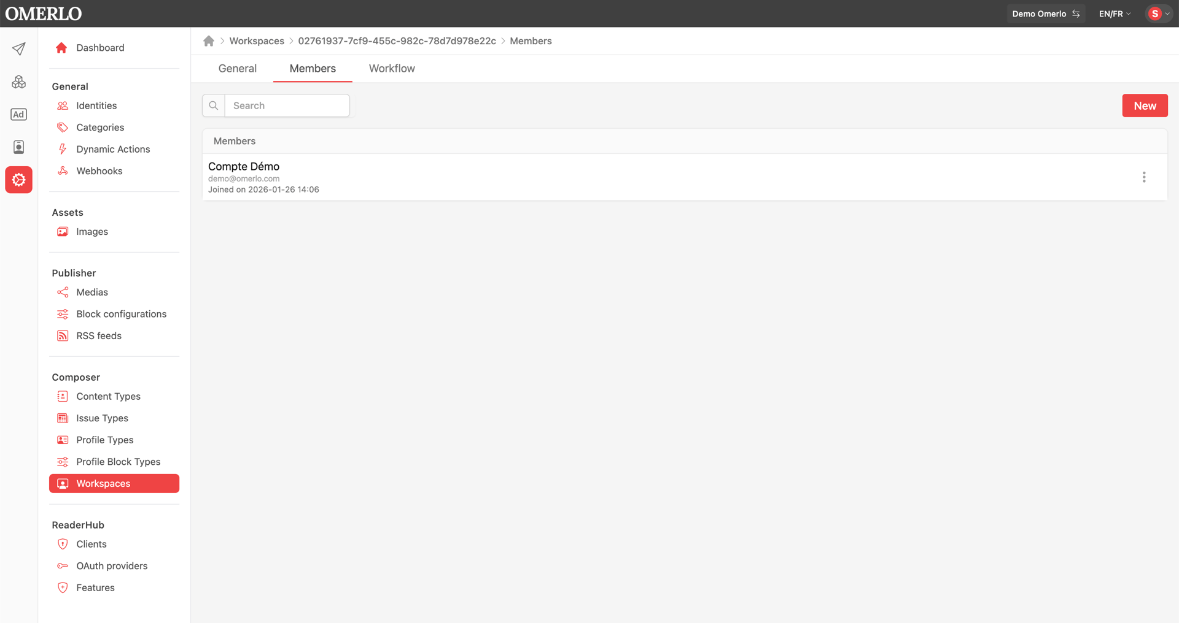
Task: Click the RSS feeds icon
Action: [63, 336]
